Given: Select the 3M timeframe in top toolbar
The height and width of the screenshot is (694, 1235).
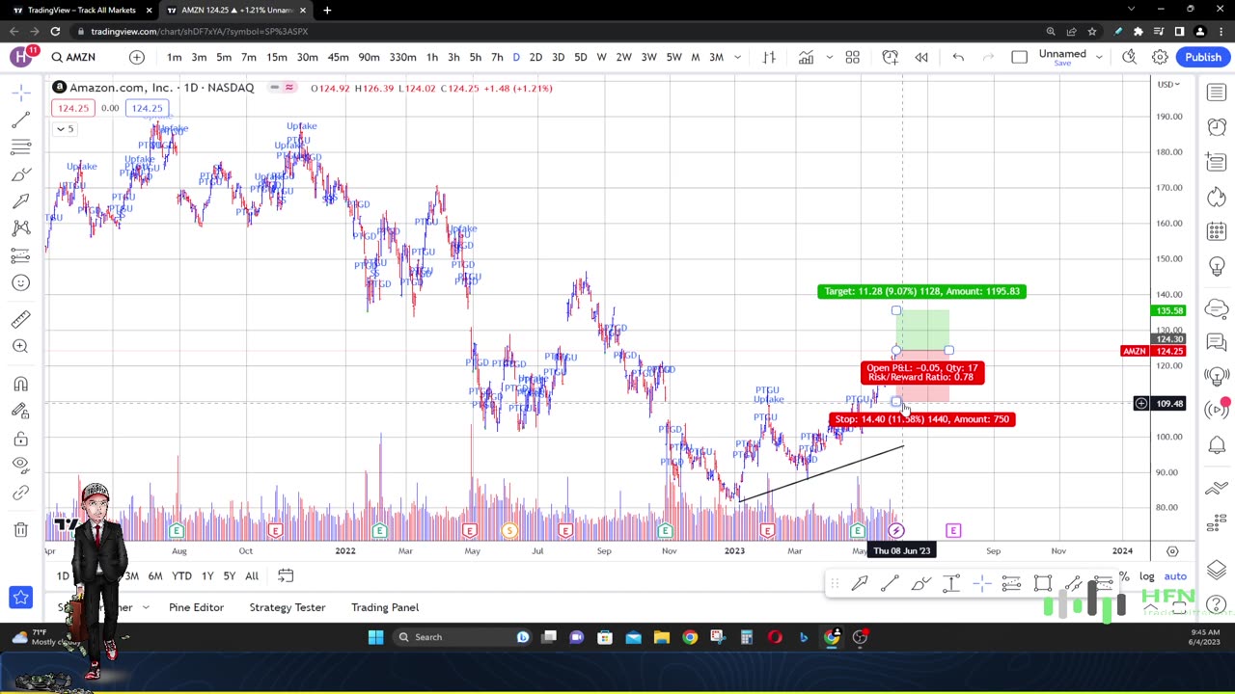Looking at the screenshot, I should click(716, 57).
